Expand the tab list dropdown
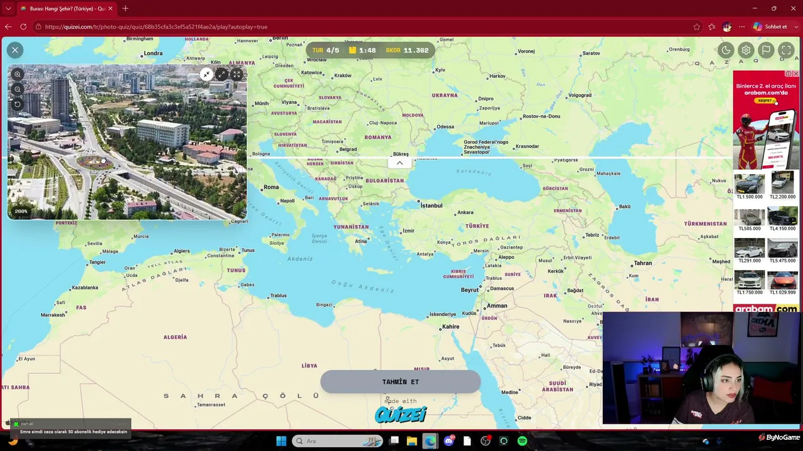The width and height of the screenshot is (803, 451). tap(8, 9)
